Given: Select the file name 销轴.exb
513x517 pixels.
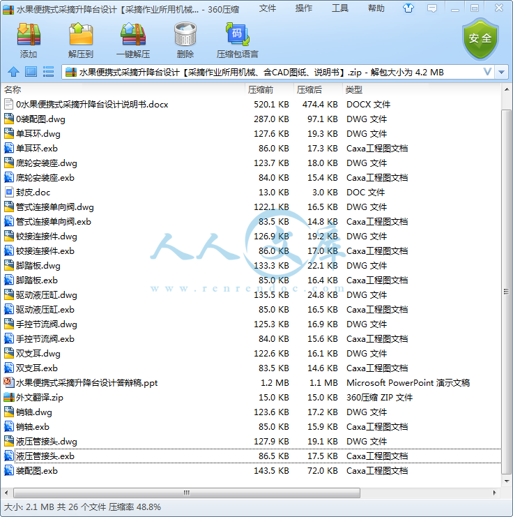Looking at the screenshot, I should [33, 427].
